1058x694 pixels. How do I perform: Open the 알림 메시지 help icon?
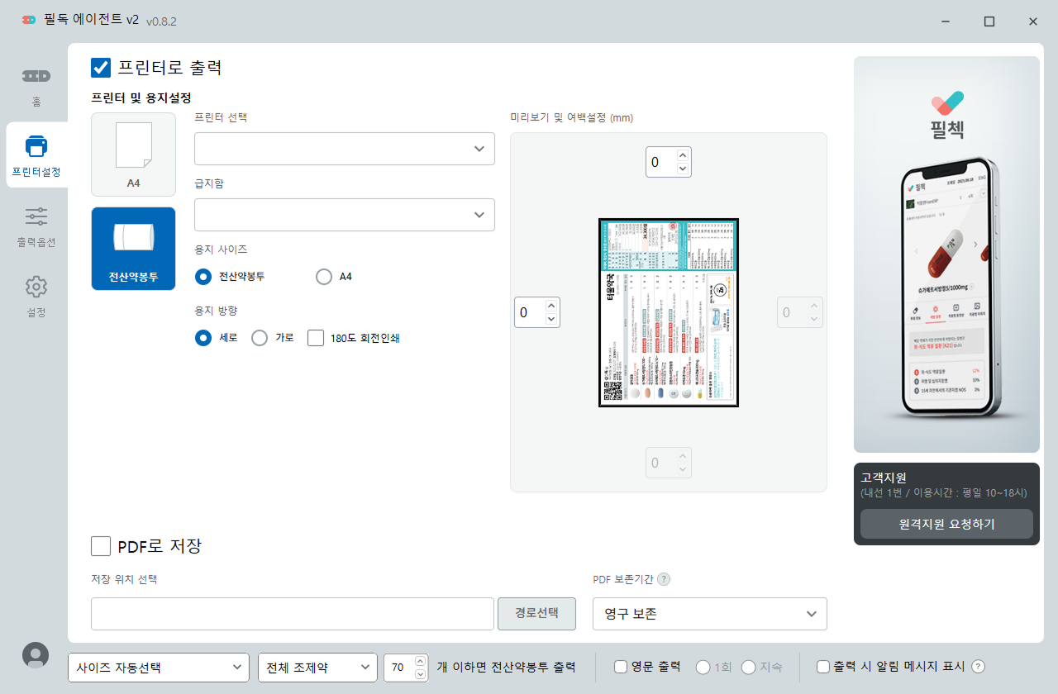pos(977,666)
